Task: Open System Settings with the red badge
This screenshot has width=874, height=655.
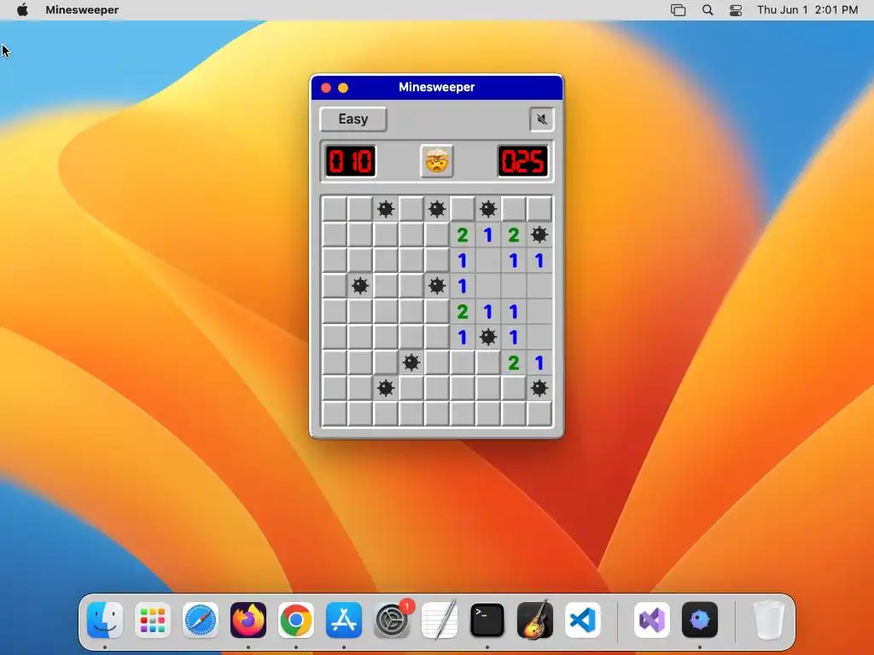Action: tap(392, 620)
